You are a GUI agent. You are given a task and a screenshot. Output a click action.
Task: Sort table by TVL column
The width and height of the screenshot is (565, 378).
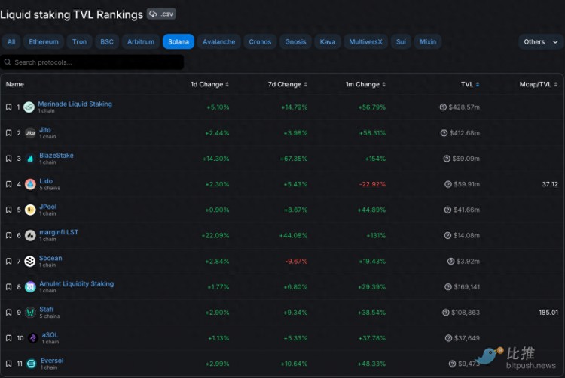coord(470,84)
